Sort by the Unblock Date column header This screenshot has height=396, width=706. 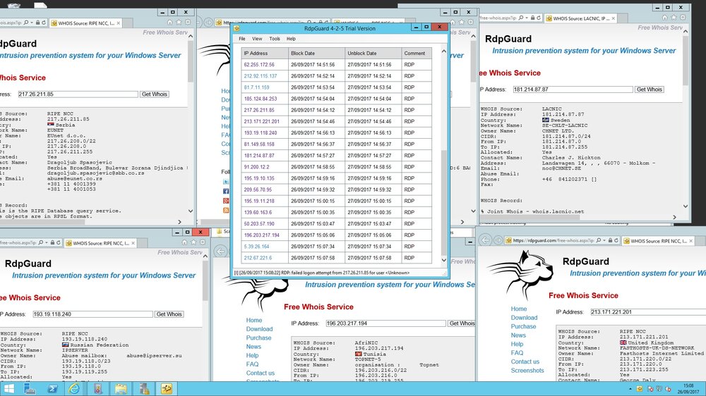pos(373,53)
